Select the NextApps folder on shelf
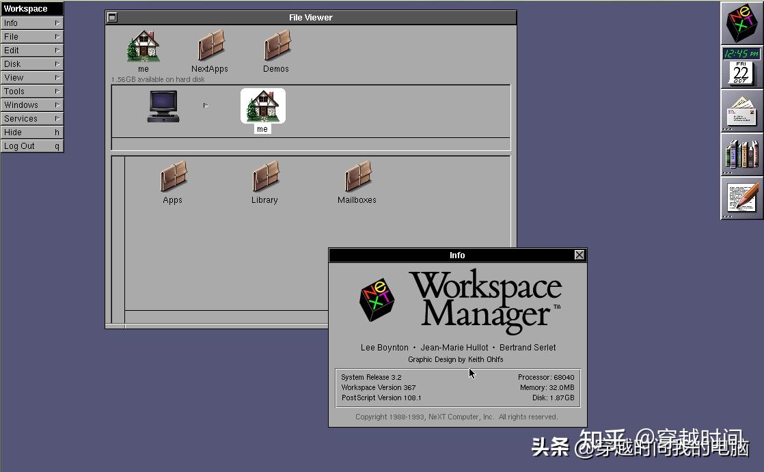This screenshot has height=472, width=764. tap(210, 51)
